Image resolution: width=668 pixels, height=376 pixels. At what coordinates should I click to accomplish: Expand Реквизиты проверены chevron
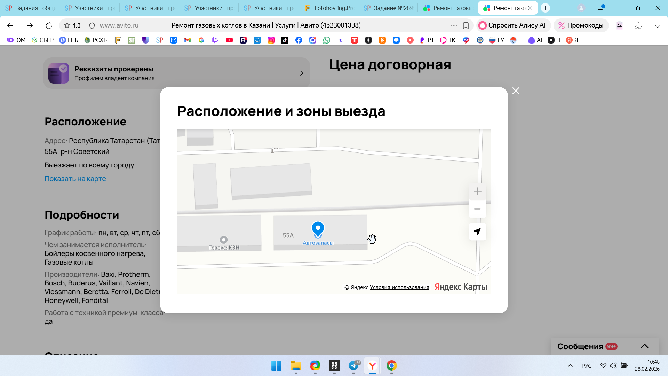click(x=301, y=73)
